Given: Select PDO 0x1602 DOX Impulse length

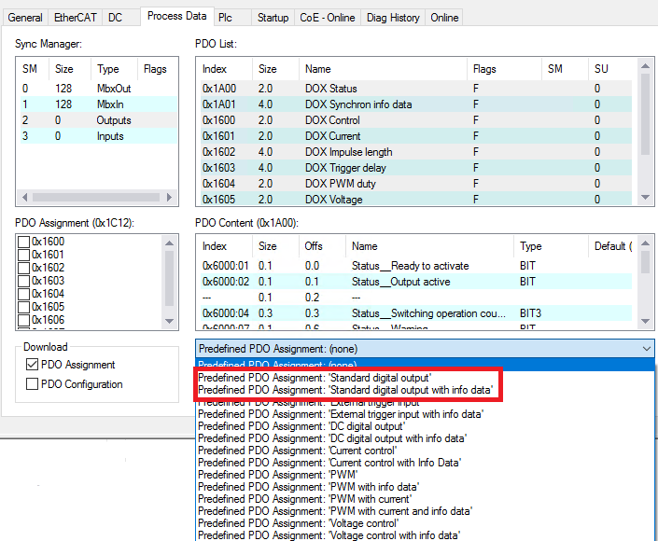Looking at the screenshot, I should [x=416, y=152].
